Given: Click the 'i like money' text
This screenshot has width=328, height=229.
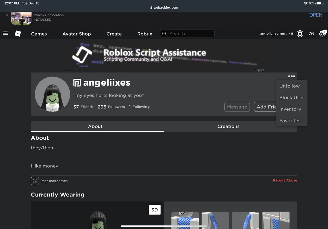Looking at the screenshot, I should pos(45,166).
